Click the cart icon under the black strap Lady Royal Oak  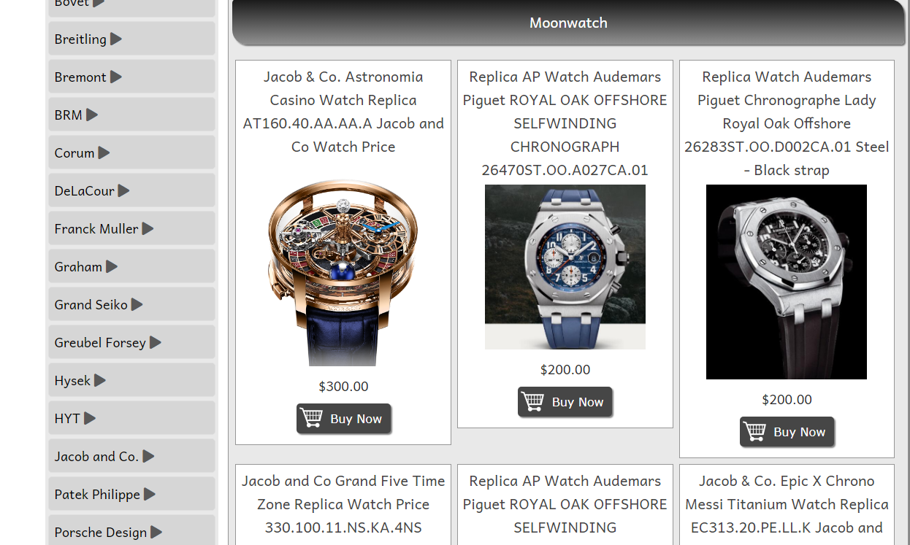(755, 431)
